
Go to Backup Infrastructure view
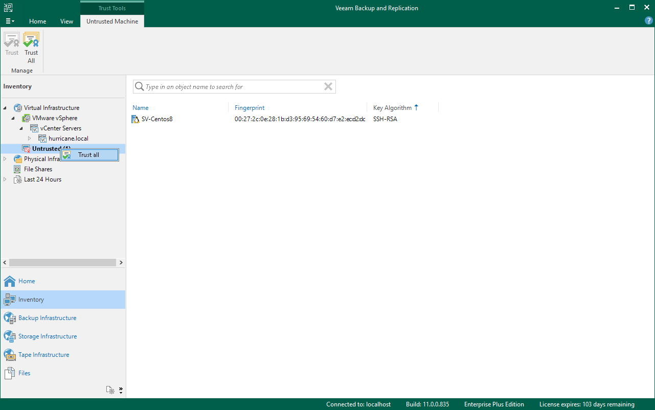click(63, 318)
